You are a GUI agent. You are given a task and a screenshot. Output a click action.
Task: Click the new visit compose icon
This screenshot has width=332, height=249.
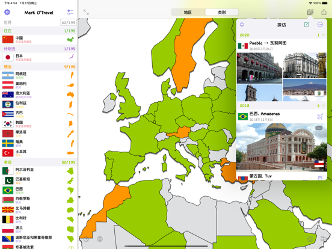tap(307, 25)
